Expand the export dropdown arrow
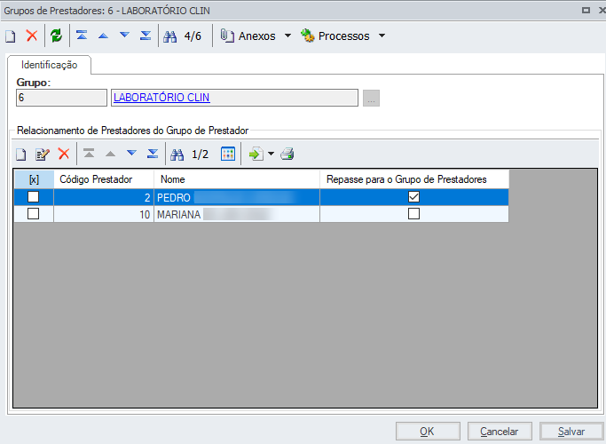The height and width of the screenshot is (444, 606). pyautogui.click(x=271, y=154)
